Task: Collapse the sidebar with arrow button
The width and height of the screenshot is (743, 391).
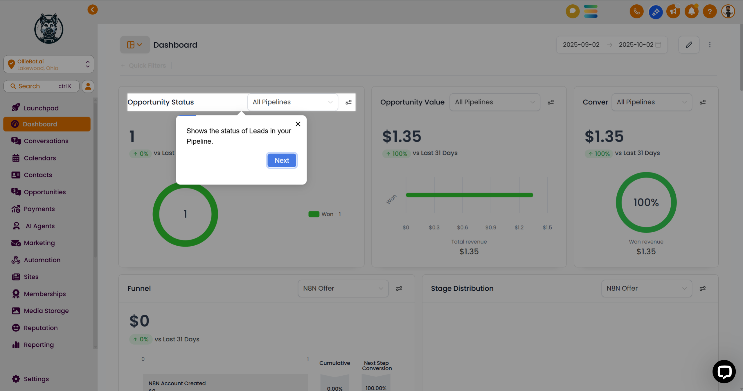Action: (92, 10)
